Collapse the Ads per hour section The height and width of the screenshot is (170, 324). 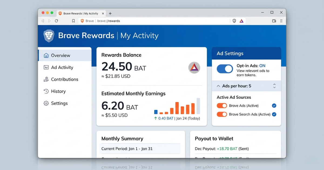point(218,86)
